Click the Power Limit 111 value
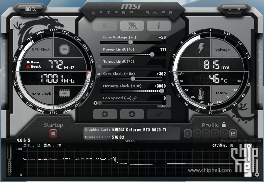This screenshot has width=264, height=182. 163,50
